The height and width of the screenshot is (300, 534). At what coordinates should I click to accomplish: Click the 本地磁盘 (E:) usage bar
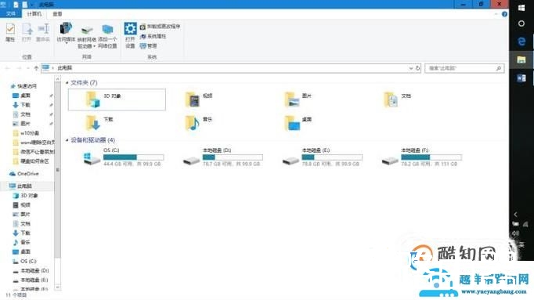332,157
